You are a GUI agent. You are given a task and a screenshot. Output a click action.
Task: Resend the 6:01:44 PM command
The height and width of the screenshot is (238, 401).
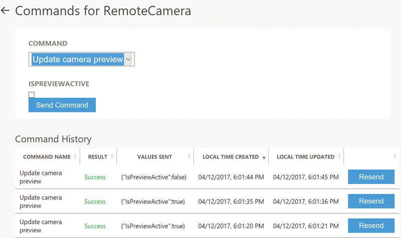371,177
